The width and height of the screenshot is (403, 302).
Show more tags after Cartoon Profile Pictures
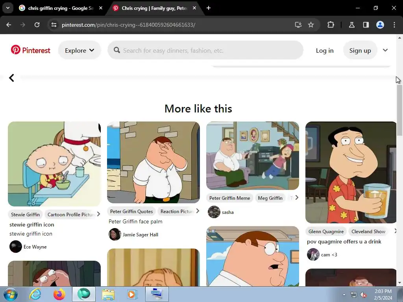pos(98,214)
